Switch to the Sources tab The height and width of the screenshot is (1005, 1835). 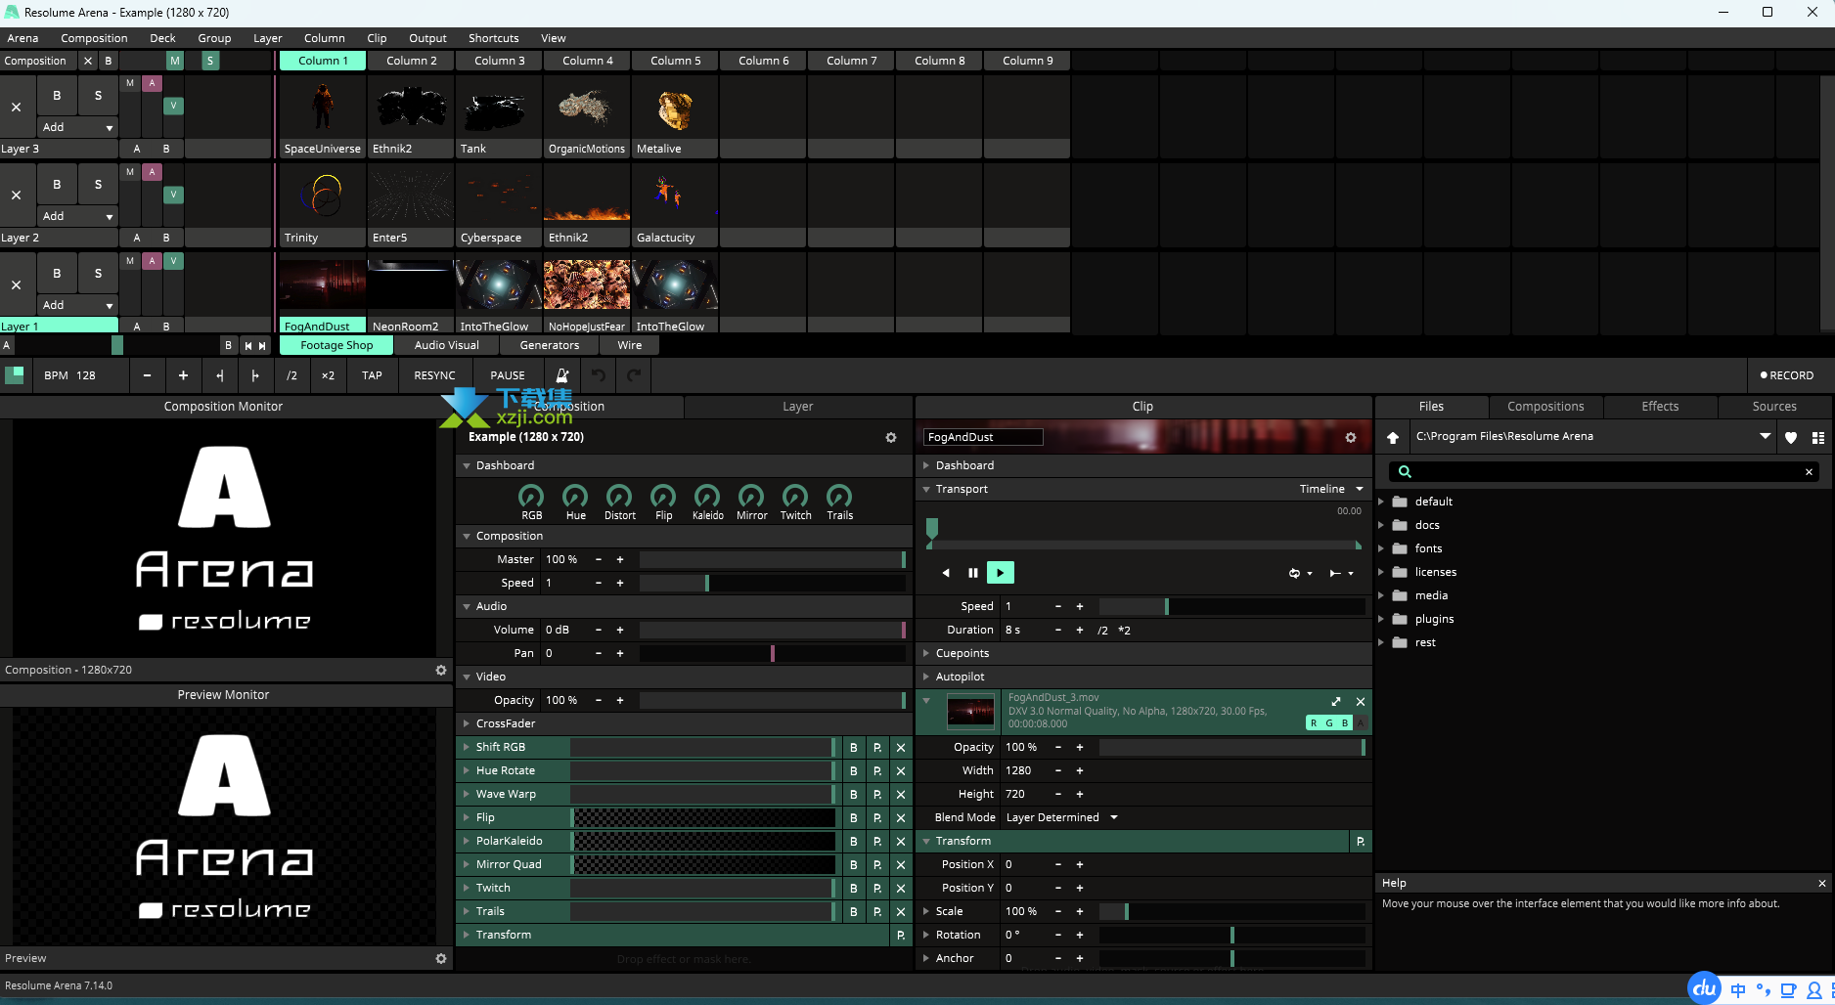point(1774,407)
